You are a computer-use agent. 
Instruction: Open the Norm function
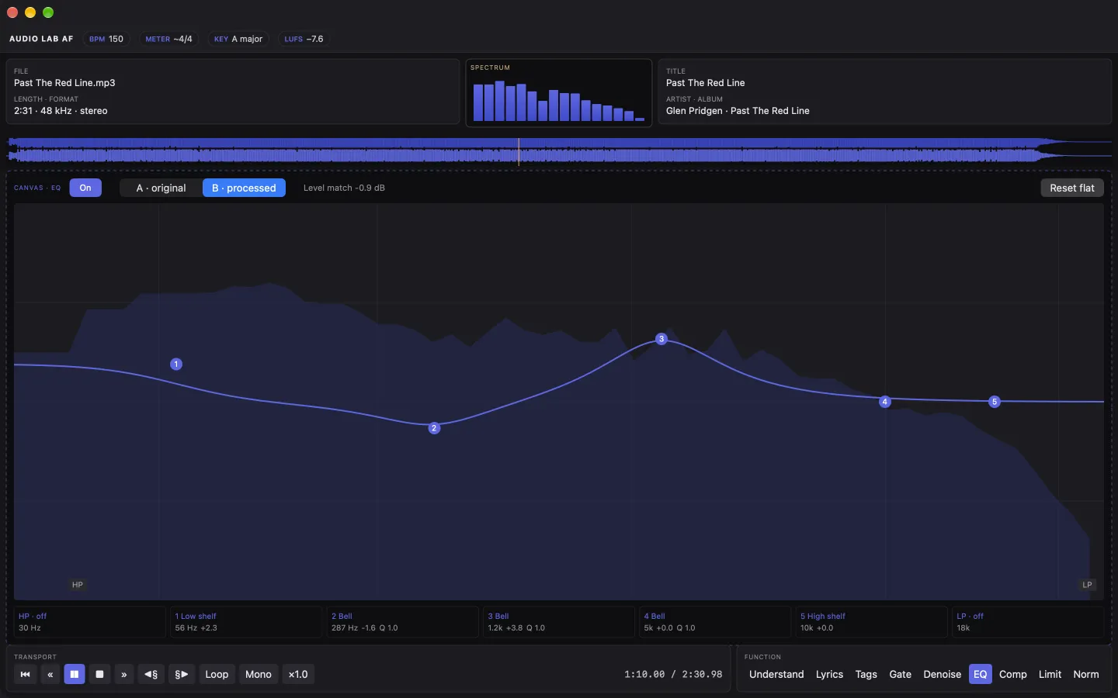pyautogui.click(x=1085, y=674)
